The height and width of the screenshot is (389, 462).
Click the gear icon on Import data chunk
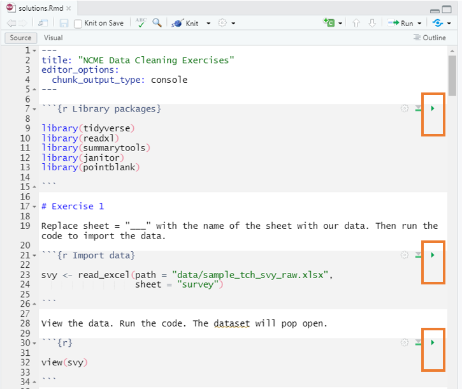tap(404, 255)
